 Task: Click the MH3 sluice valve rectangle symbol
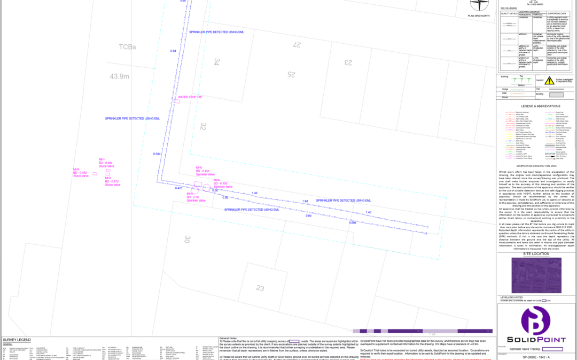point(95,174)
